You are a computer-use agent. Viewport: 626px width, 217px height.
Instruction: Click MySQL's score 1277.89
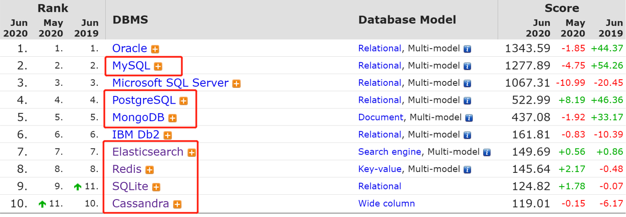pyautogui.click(x=528, y=66)
